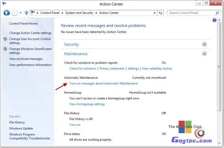Click 'File History is off.' text
This screenshot has width=224, height=148.
[x=81, y=119]
